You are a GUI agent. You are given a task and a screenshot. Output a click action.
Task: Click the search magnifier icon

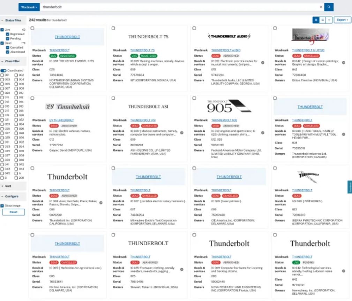click(328, 7)
